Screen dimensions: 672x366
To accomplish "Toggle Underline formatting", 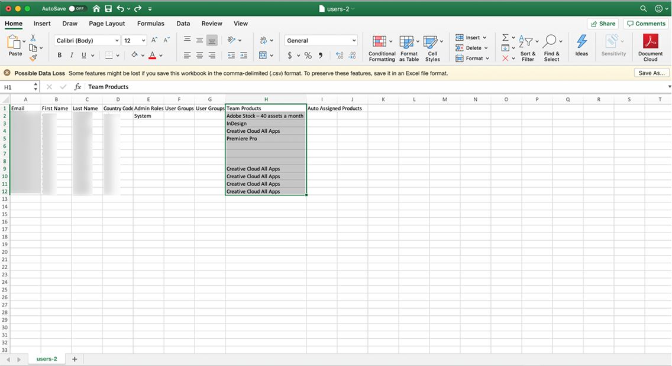I will point(83,55).
